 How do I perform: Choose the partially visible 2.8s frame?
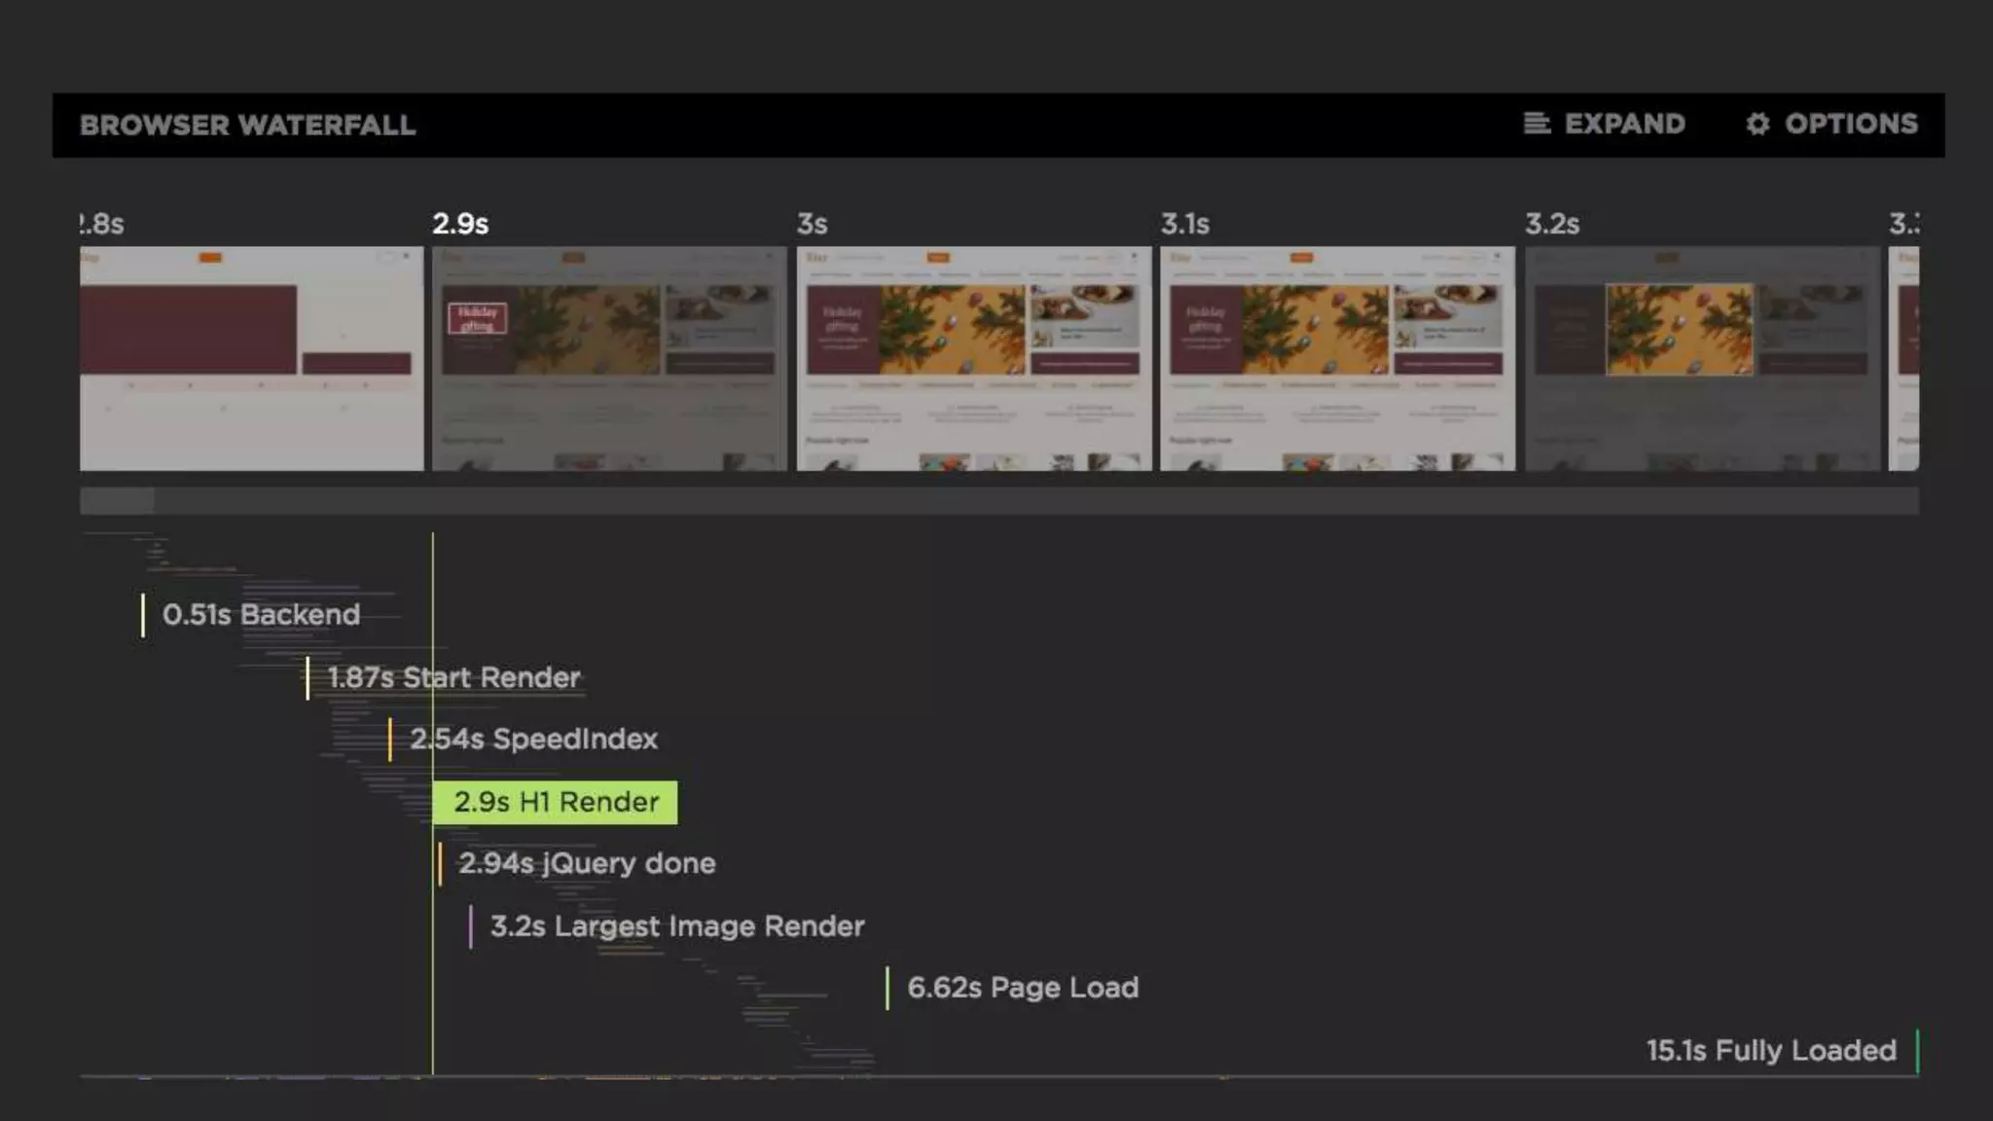click(x=251, y=358)
